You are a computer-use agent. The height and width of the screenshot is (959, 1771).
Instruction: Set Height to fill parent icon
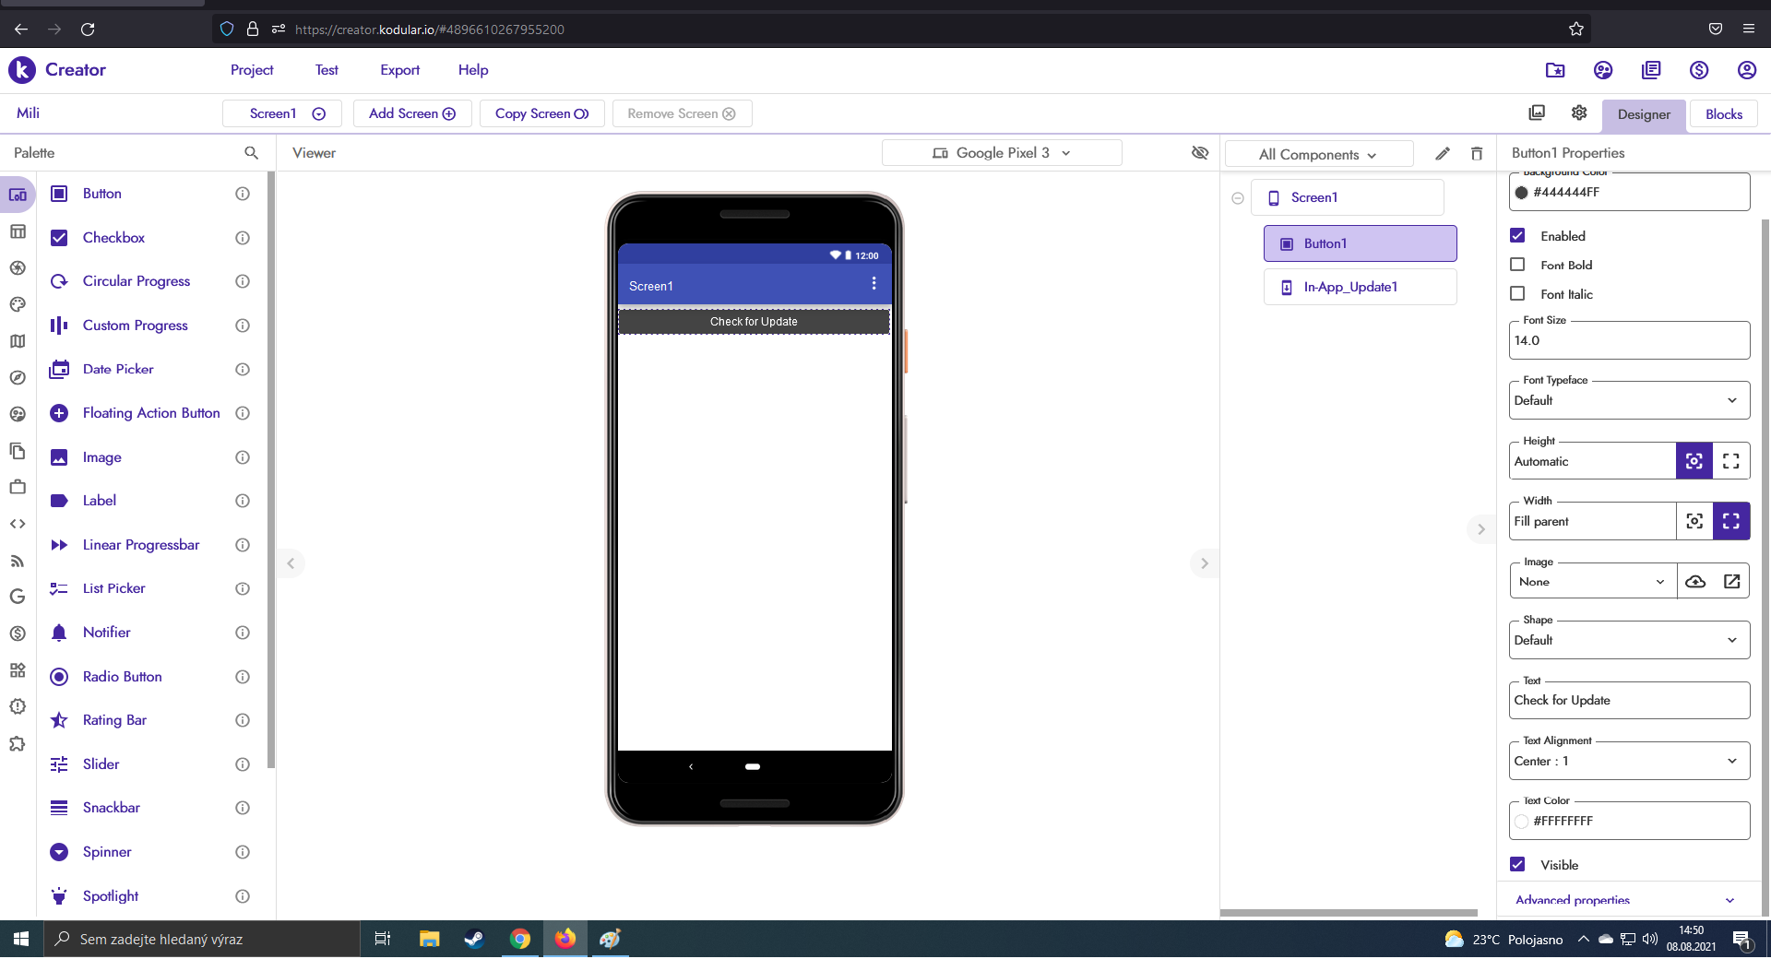tap(1731, 461)
